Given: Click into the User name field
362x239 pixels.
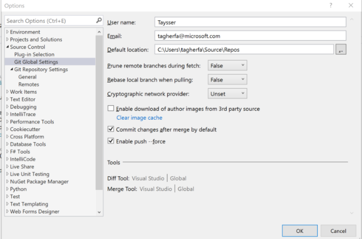Looking at the screenshot, I should click(x=250, y=22).
